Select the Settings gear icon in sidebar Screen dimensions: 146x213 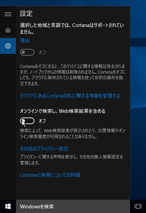pyautogui.click(x=8, y=46)
